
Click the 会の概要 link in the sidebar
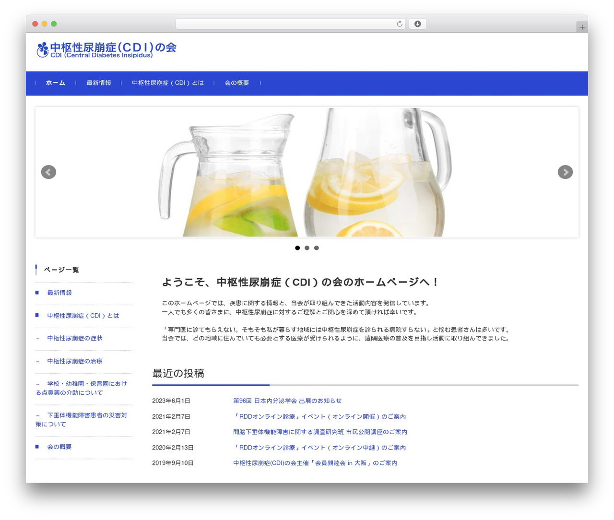click(59, 447)
